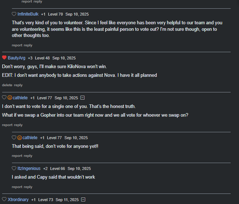
Task: Reply to cathlete's 'don't vote' comment
Action: pos(28,156)
